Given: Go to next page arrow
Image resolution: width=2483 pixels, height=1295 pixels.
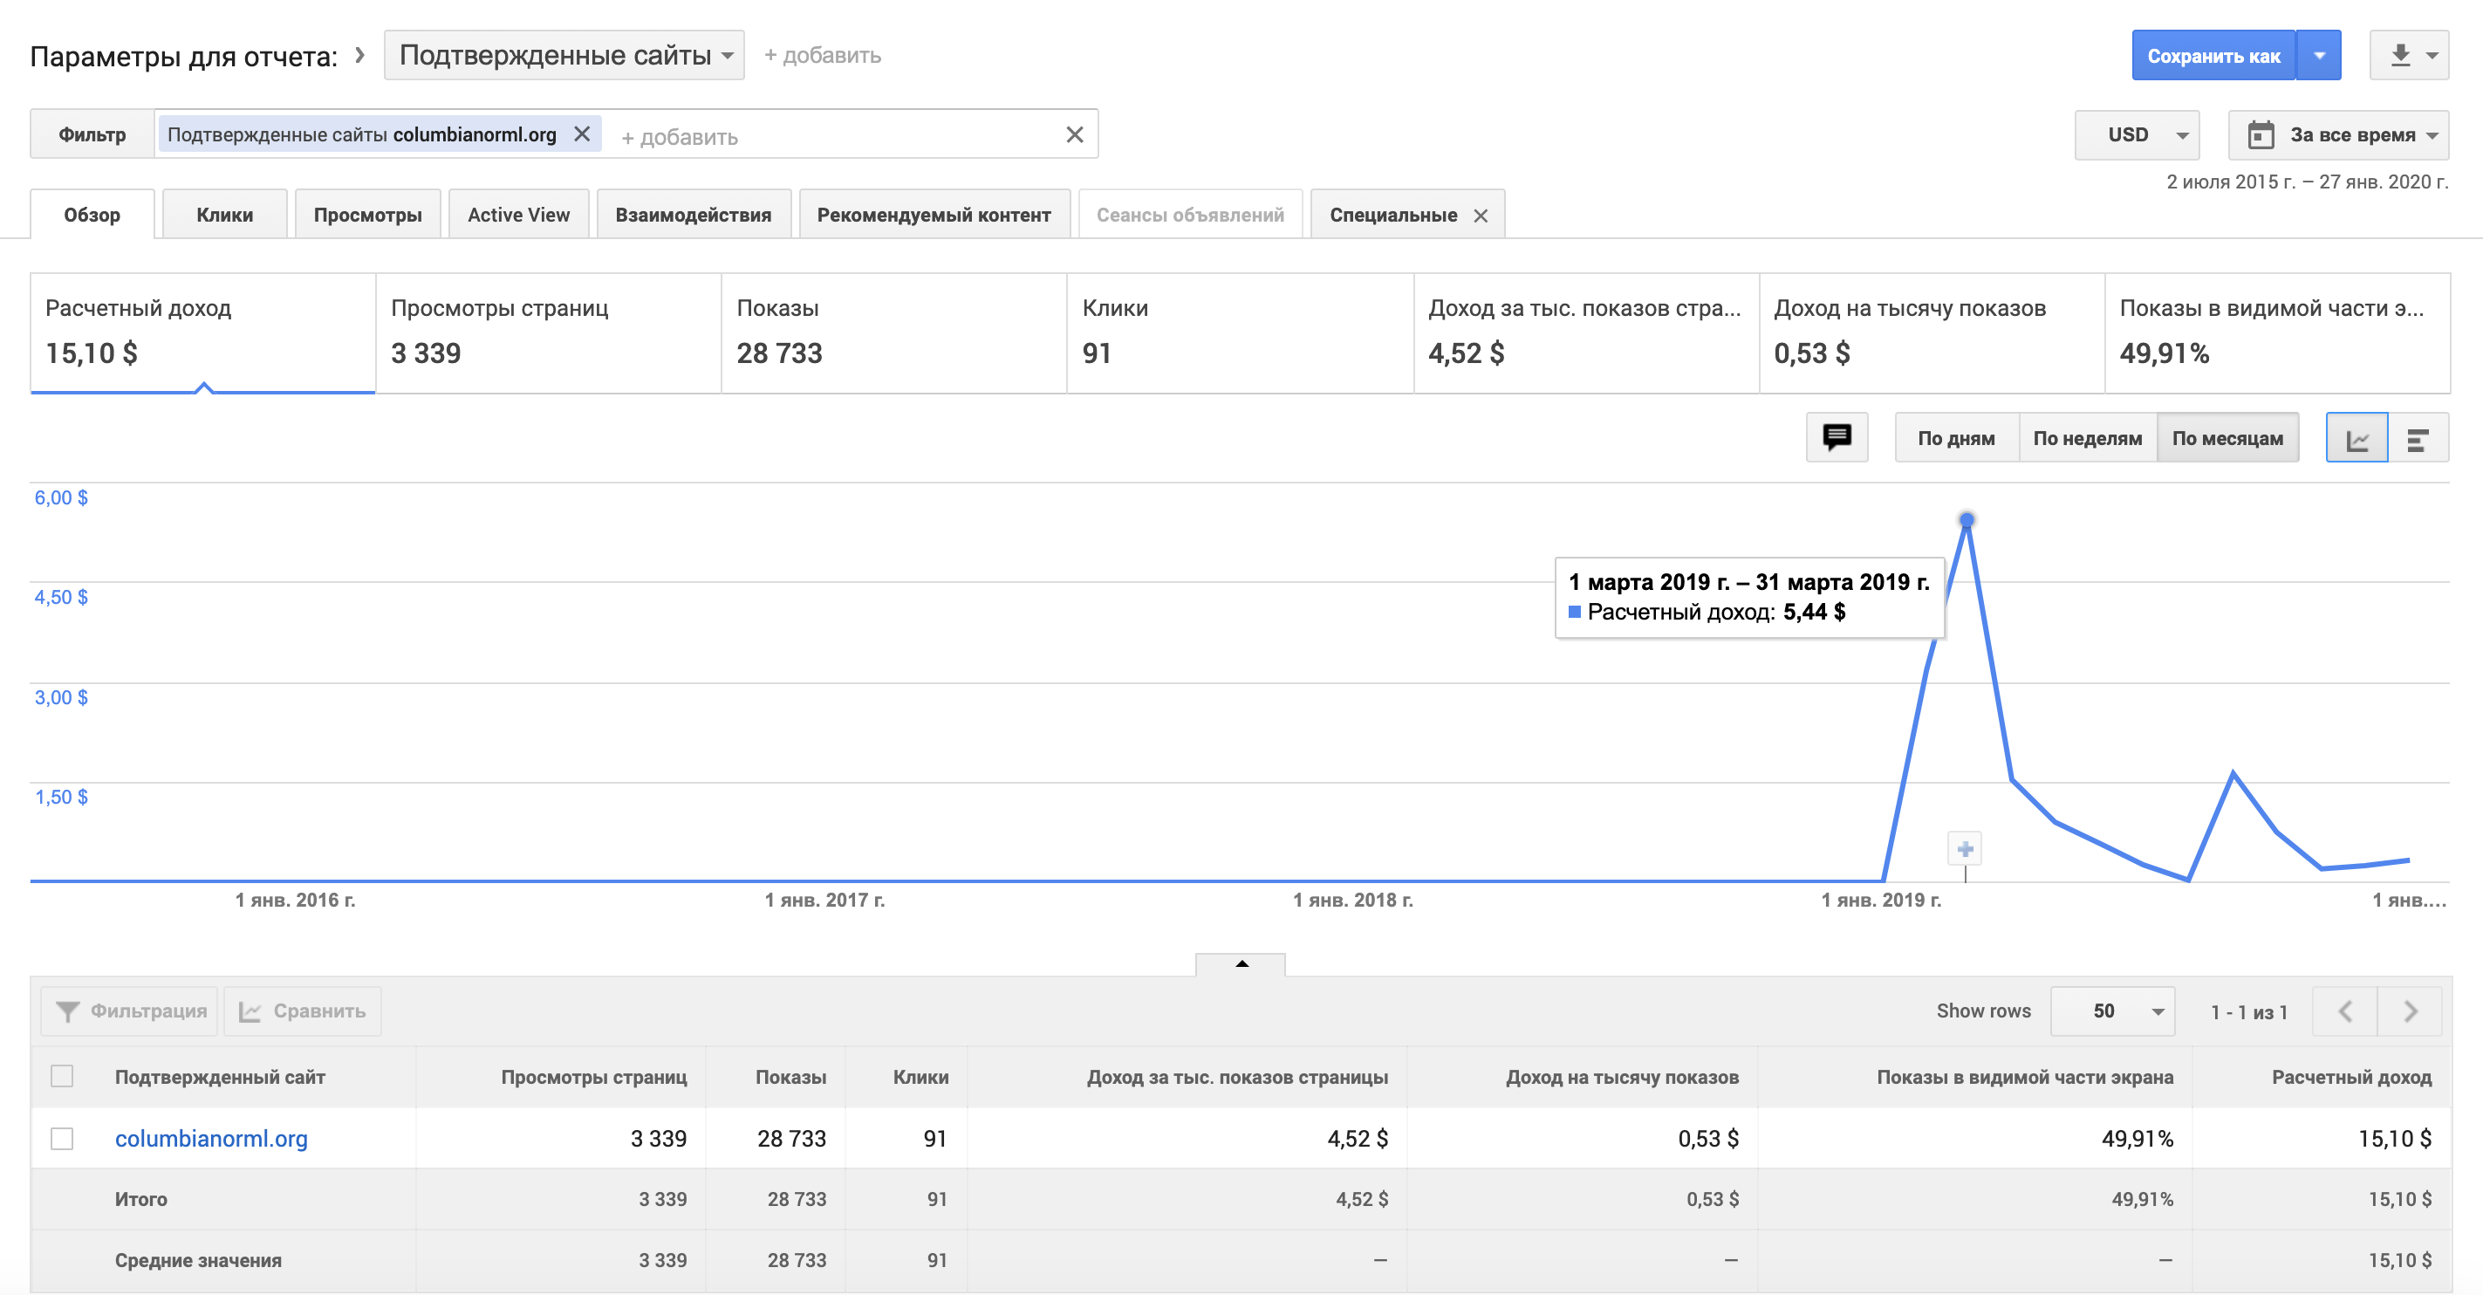Looking at the screenshot, I should [x=2410, y=1011].
